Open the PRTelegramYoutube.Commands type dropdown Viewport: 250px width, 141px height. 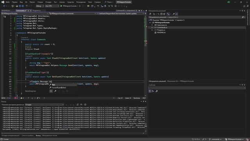(x=72, y=14)
